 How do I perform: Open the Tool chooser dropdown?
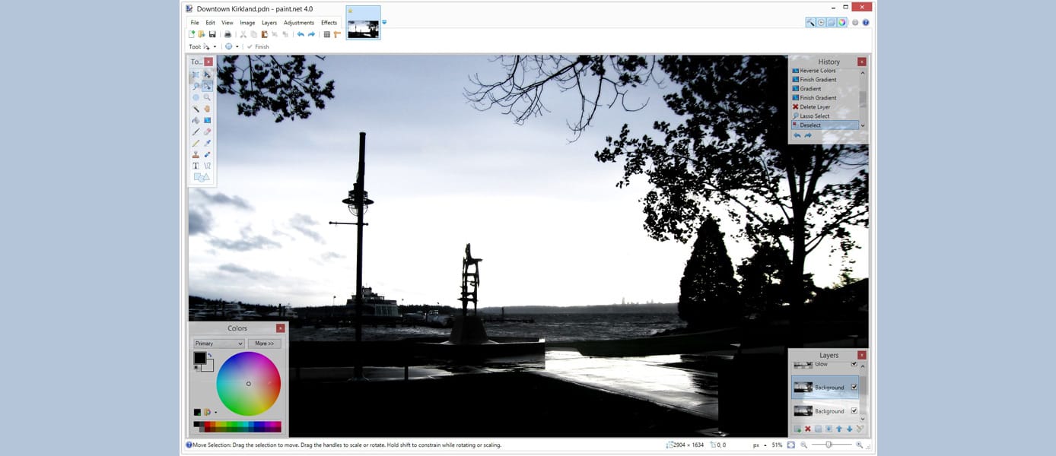(x=210, y=47)
